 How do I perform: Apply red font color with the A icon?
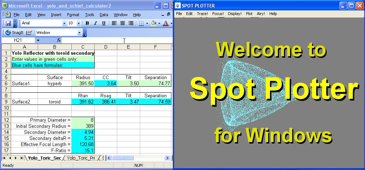pyautogui.click(x=166, y=23)
